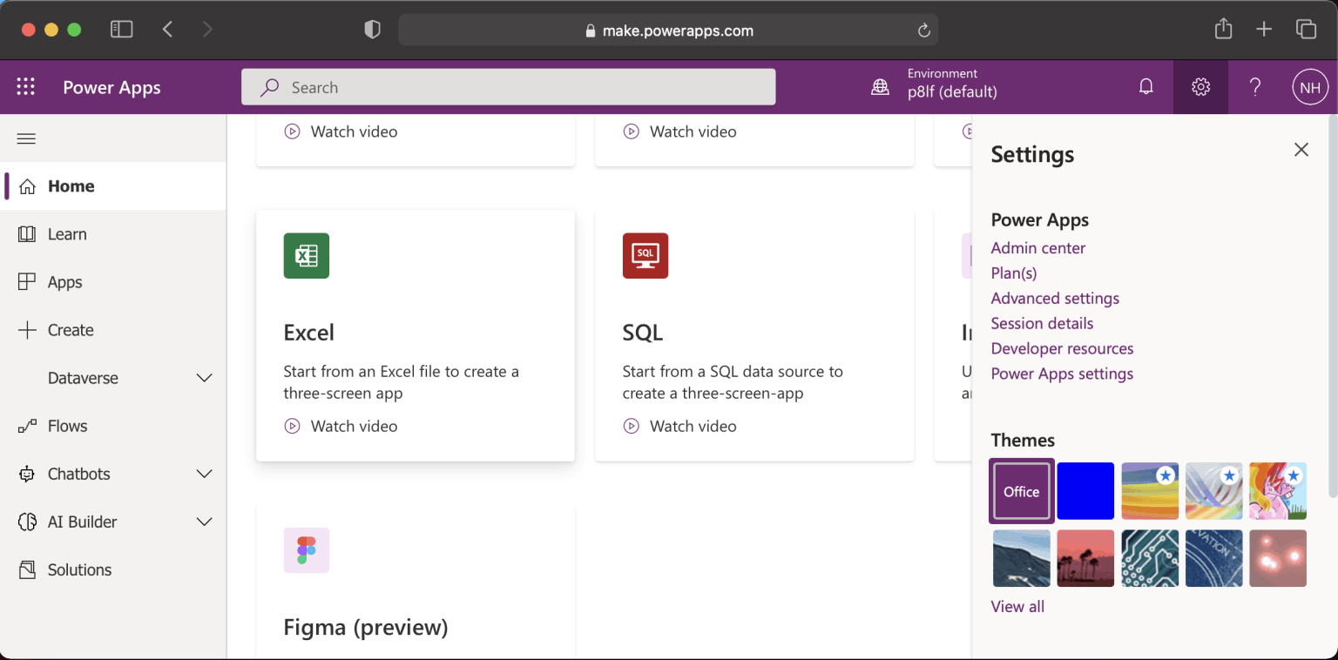Screen dimensions: 1338x660
Task: Go to Flows in the sidebar
Action: [x=67, y=426]
